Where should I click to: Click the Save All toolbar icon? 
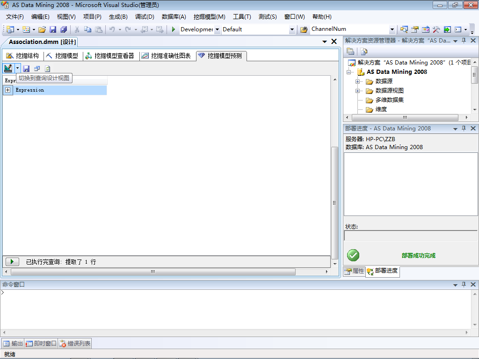64,29
